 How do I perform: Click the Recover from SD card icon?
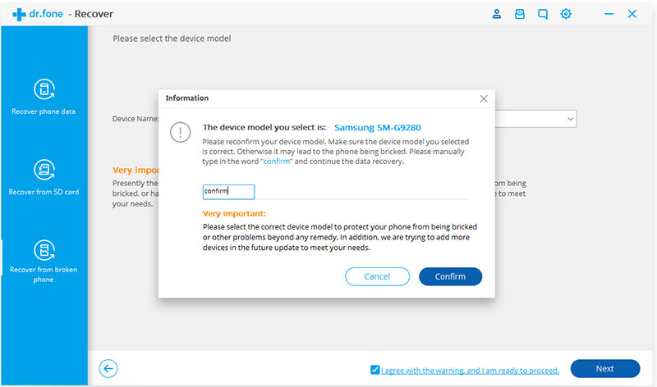(44, 171)
